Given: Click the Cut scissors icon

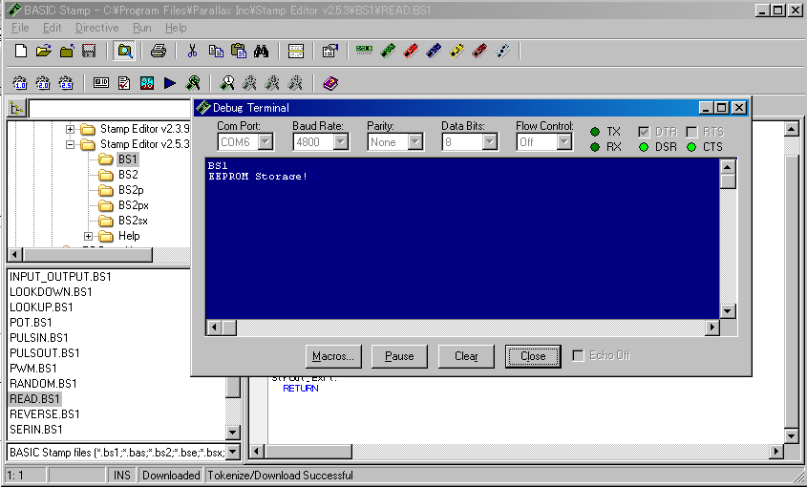Looking at the screenshot, I should pos(193,51).
